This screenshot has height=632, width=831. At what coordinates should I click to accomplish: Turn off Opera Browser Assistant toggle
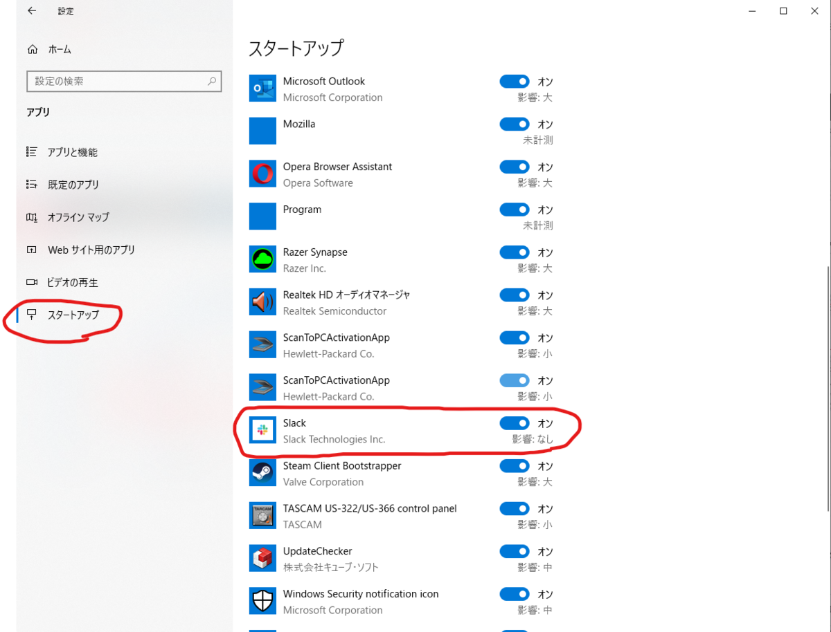click(x=515, y=167)
